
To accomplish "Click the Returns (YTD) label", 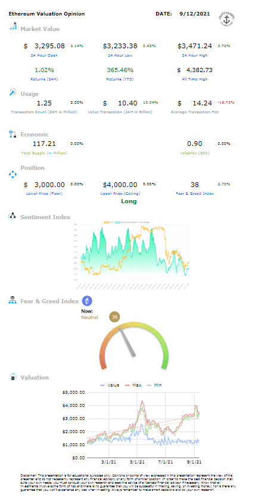I will pyautogui.click(x=120, y=79).
